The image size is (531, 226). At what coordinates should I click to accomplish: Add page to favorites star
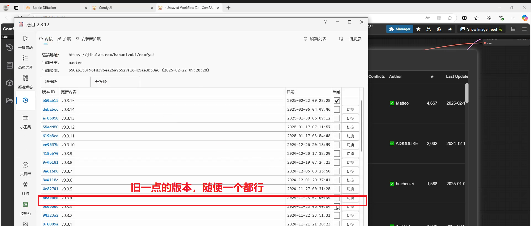[x=450, y=18]
